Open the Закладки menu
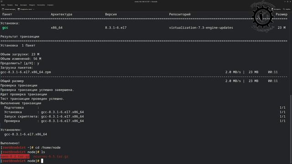The width and height of the screenshot is (292, 164). (x=23, y=5)
